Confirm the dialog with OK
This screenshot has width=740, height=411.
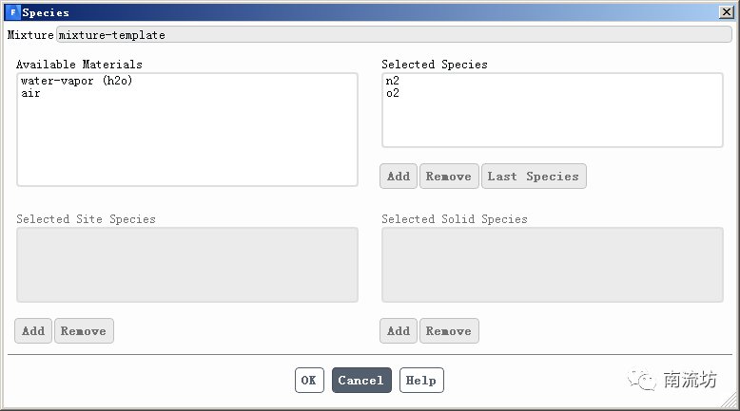(309, 381)
